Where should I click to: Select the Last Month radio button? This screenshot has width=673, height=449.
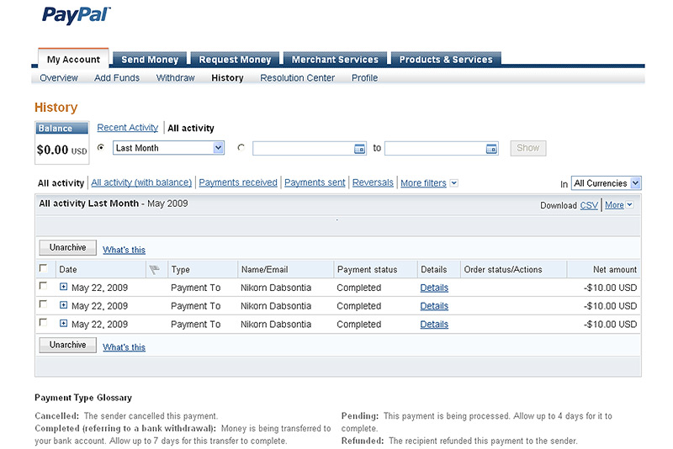101,147
